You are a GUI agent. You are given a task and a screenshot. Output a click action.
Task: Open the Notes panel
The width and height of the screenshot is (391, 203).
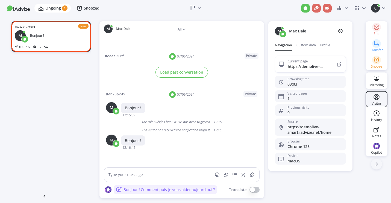376,132
